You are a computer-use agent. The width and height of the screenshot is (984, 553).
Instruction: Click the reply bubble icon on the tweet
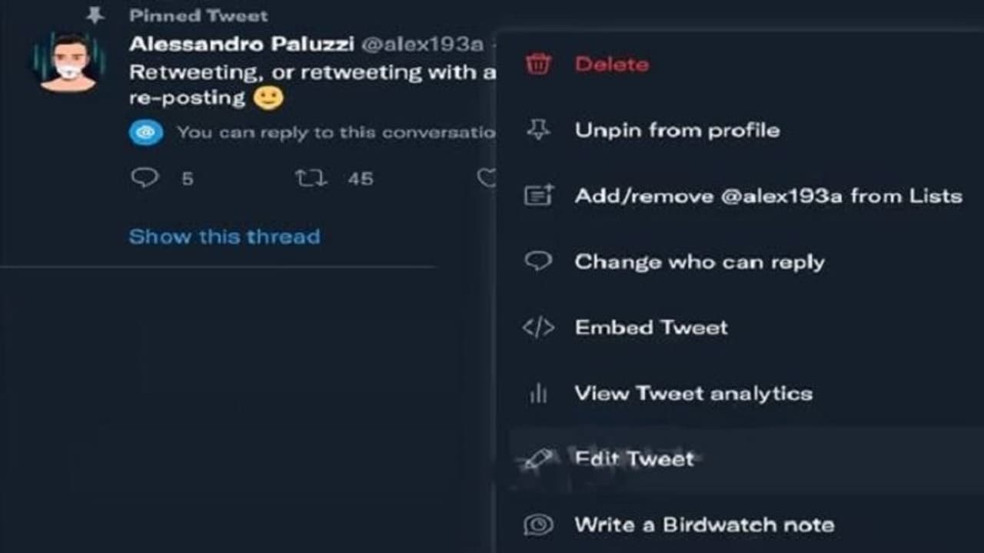coord(146,177)
